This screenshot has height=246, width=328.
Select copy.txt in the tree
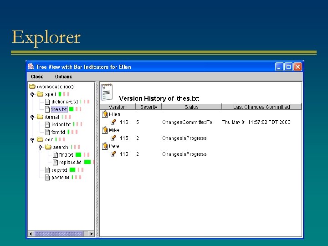pos(59,170)
